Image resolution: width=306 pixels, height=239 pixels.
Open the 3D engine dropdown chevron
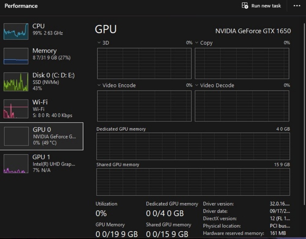click(99, 42)
